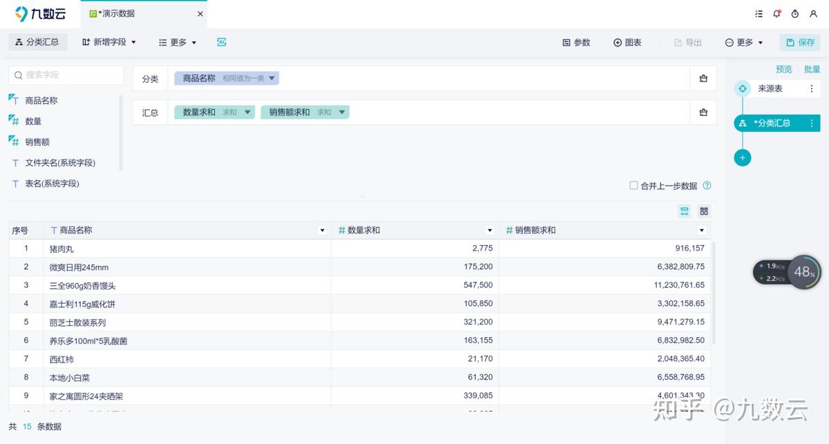Screen dimensions: 829x444
Task: Click the 本地小白菜 cell
Action: [187, 378]
